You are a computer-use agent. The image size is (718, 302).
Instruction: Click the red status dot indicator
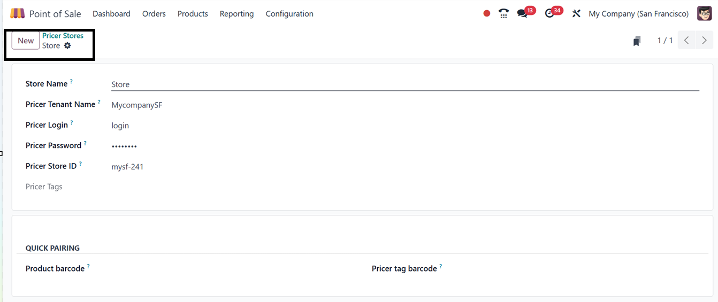coord(486,13)
